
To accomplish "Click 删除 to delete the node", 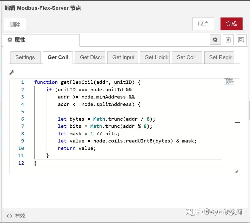I will click(15, 24).
